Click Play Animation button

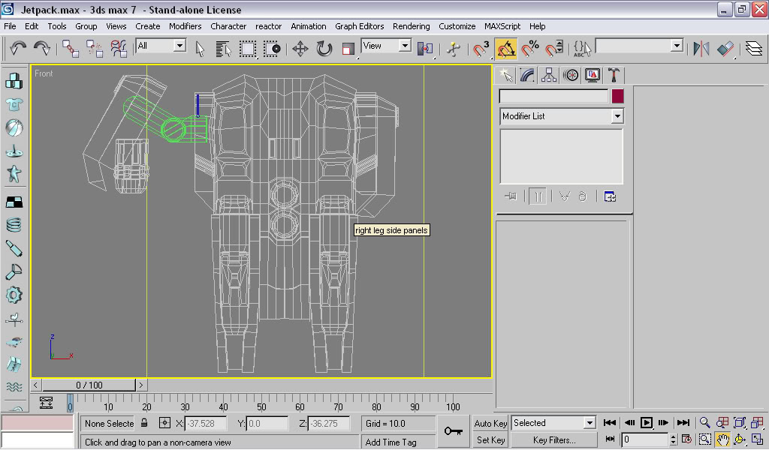(x=647, y=422)
